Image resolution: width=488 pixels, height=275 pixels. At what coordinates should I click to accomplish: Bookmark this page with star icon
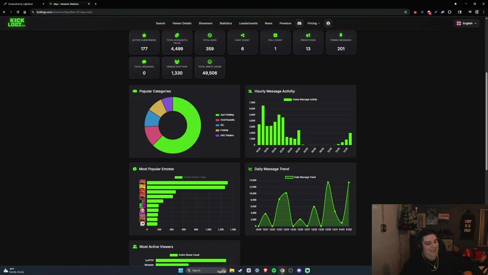click(406, 12)
